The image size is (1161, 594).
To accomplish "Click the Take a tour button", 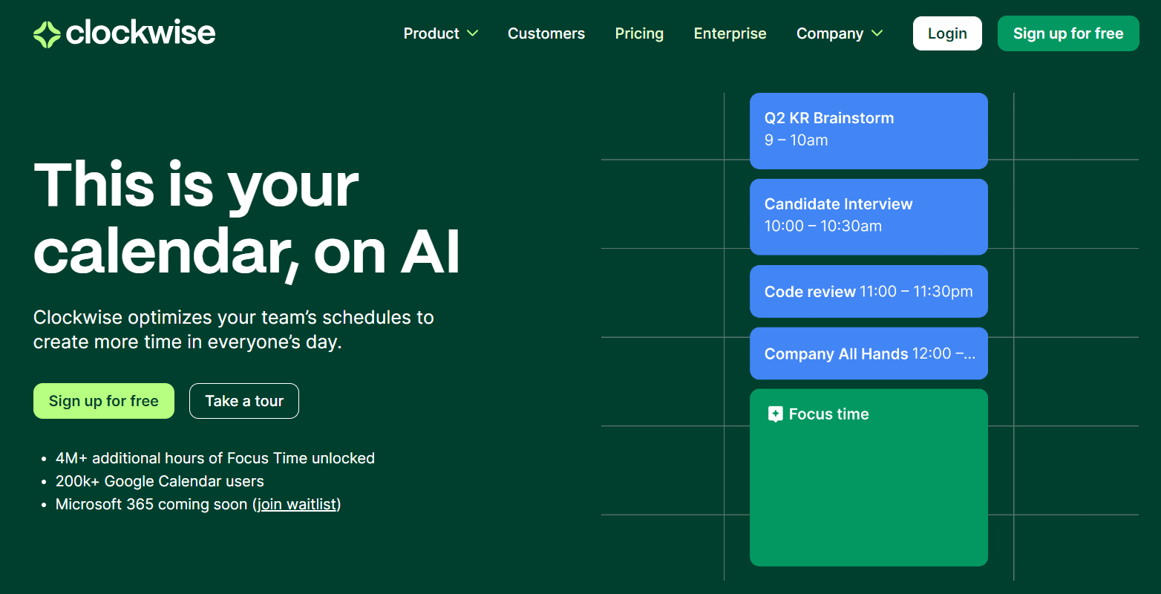I will [x=244, y=401].
